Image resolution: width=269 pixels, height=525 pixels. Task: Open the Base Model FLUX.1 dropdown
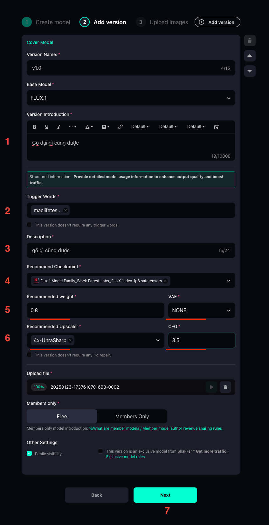(x=131, y=98)
